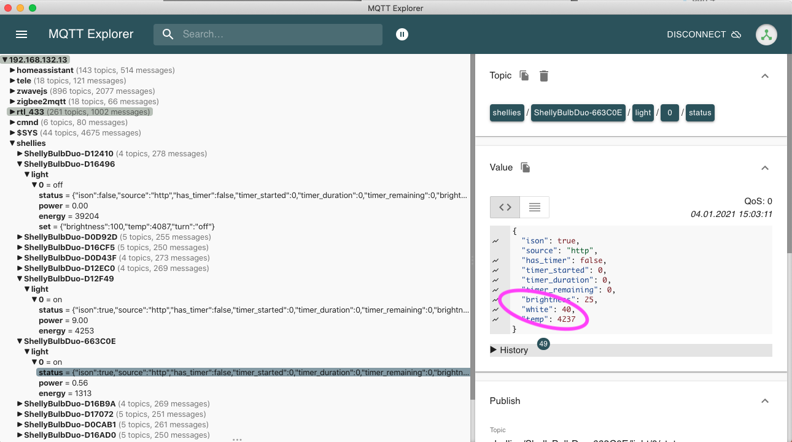The height and width of the screenshot is (442, 792).
Task: Pause incoming message updates
Action: click(x=402, y=34)
